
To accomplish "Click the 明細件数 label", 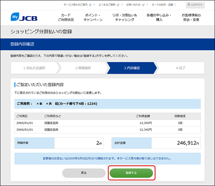I will tap(23, 143).
